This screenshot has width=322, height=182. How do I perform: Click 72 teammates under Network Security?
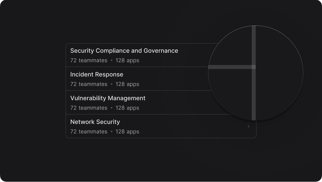point(89,132)
